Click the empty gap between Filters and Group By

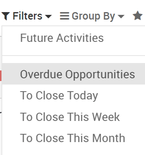56,16
